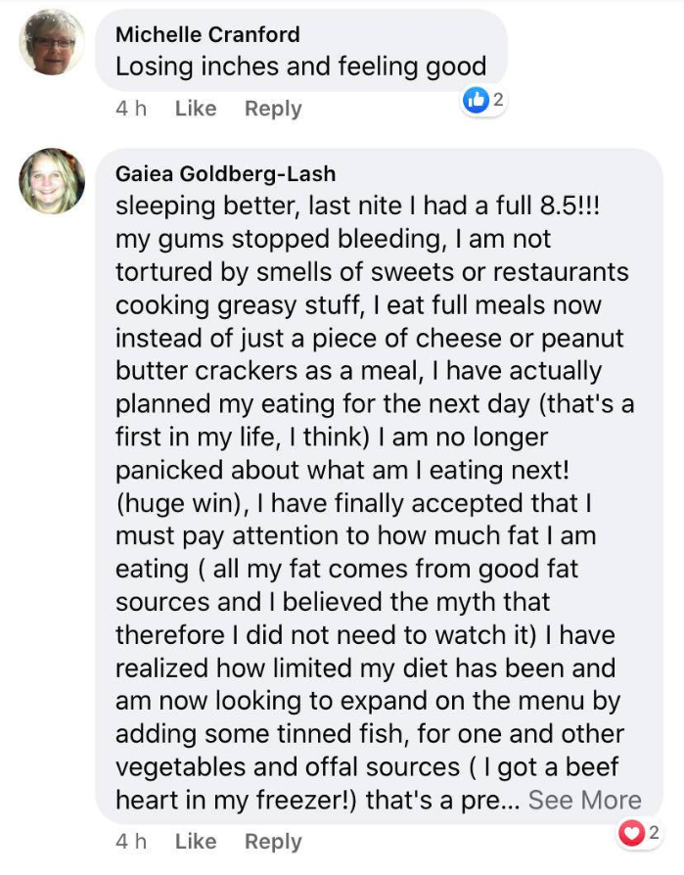The width and height of the screenshot is (684, 875).
Task: Like Michelle Cranford's comment
Action: point(196,109)
